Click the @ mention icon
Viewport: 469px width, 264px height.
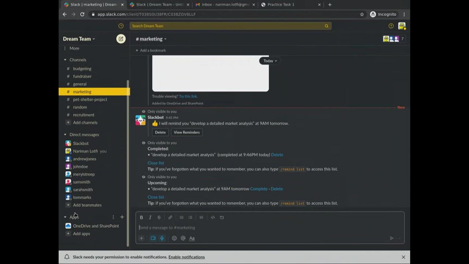coord(183,238)
